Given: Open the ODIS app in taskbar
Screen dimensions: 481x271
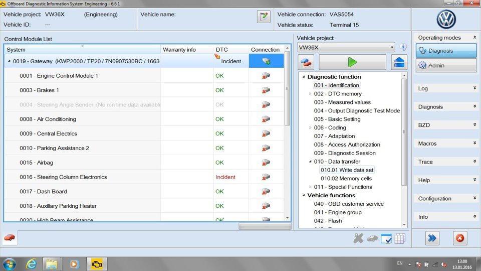Looking at the screenshot, I should pos(97,264).
